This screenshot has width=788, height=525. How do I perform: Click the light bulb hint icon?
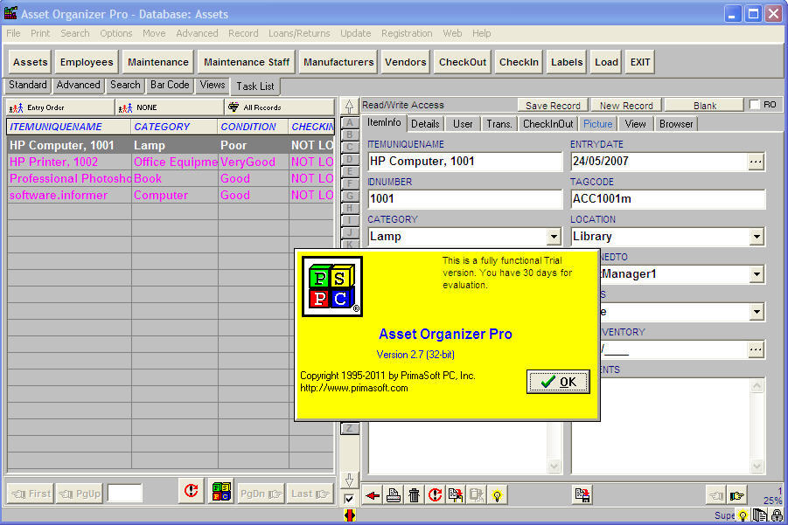497,495
